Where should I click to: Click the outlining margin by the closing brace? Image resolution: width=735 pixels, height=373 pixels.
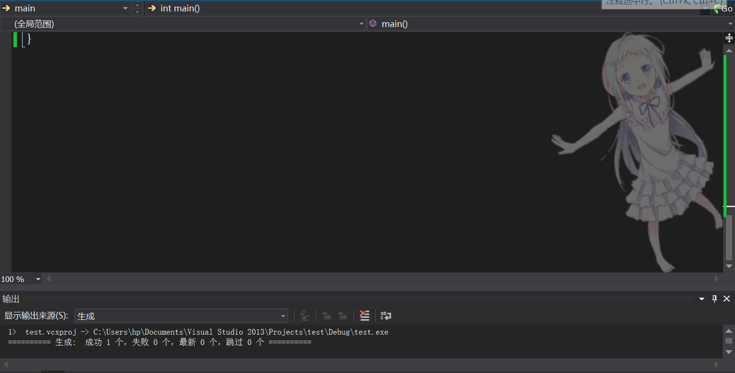pyautogui.click(x=23, y=40)
